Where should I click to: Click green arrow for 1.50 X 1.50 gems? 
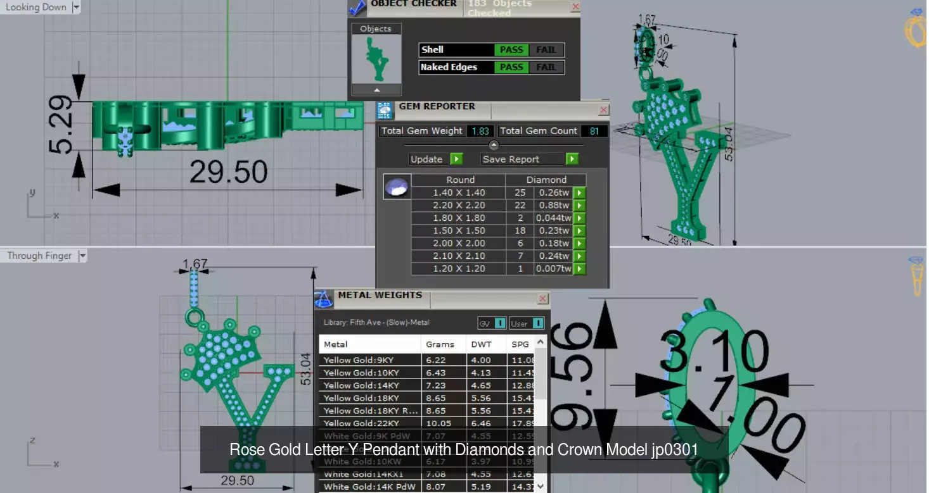pos(579,230)
